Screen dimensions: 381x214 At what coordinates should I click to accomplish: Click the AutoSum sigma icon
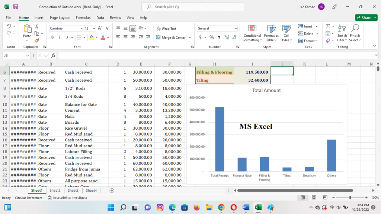coord(328,26)
